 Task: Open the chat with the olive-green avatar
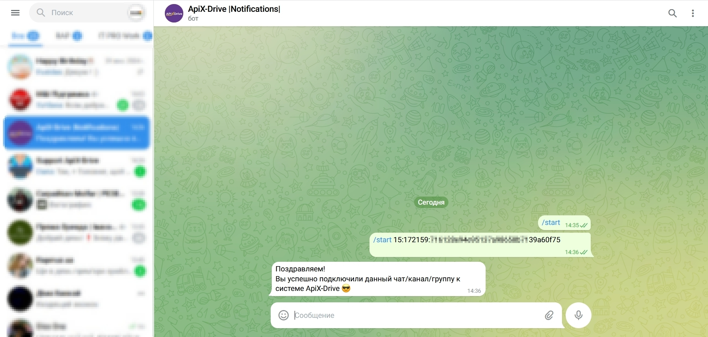point(77,232)
